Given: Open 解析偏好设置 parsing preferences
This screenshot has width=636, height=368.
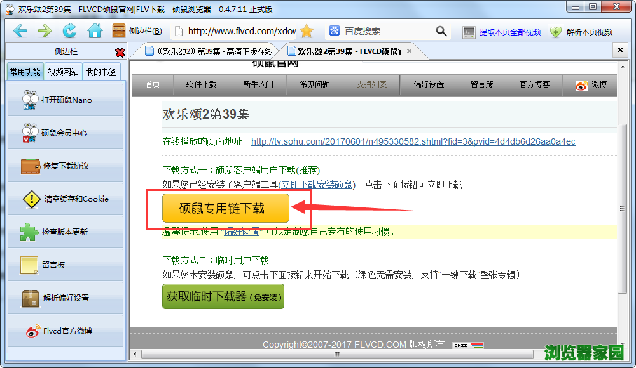Looking at the screenshot, I should pos(65,297).
